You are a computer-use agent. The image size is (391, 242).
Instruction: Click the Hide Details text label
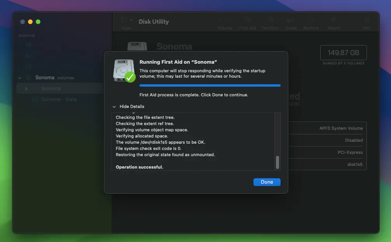[132, 106]
